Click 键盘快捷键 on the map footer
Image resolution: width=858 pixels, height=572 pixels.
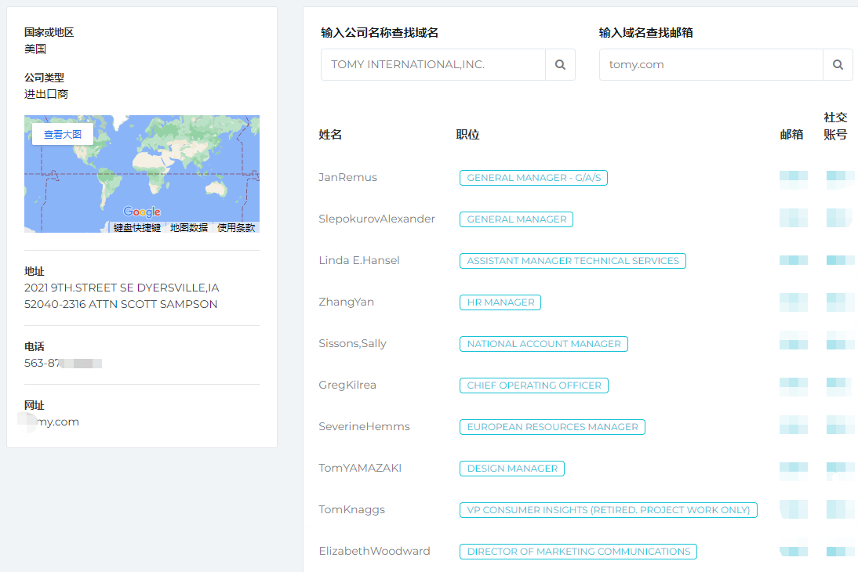coord(137,228)
